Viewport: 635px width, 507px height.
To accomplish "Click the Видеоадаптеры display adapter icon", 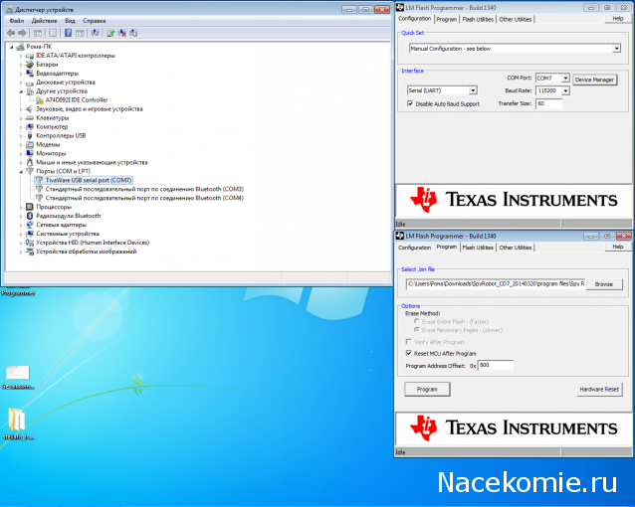I will coord(30,73).
